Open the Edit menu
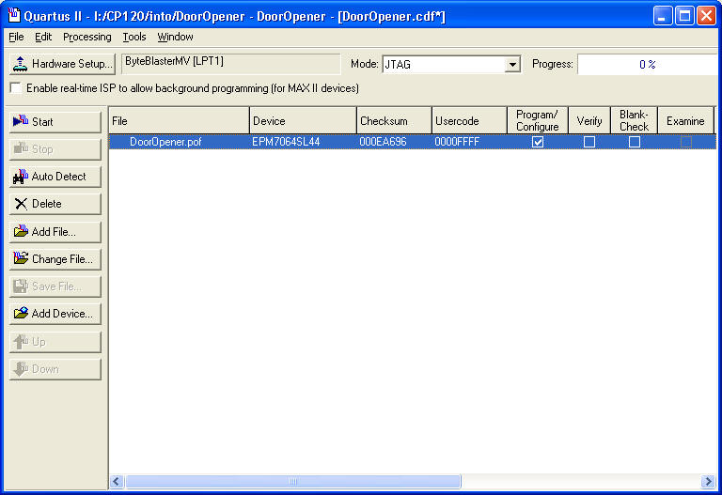 [43, 37]
